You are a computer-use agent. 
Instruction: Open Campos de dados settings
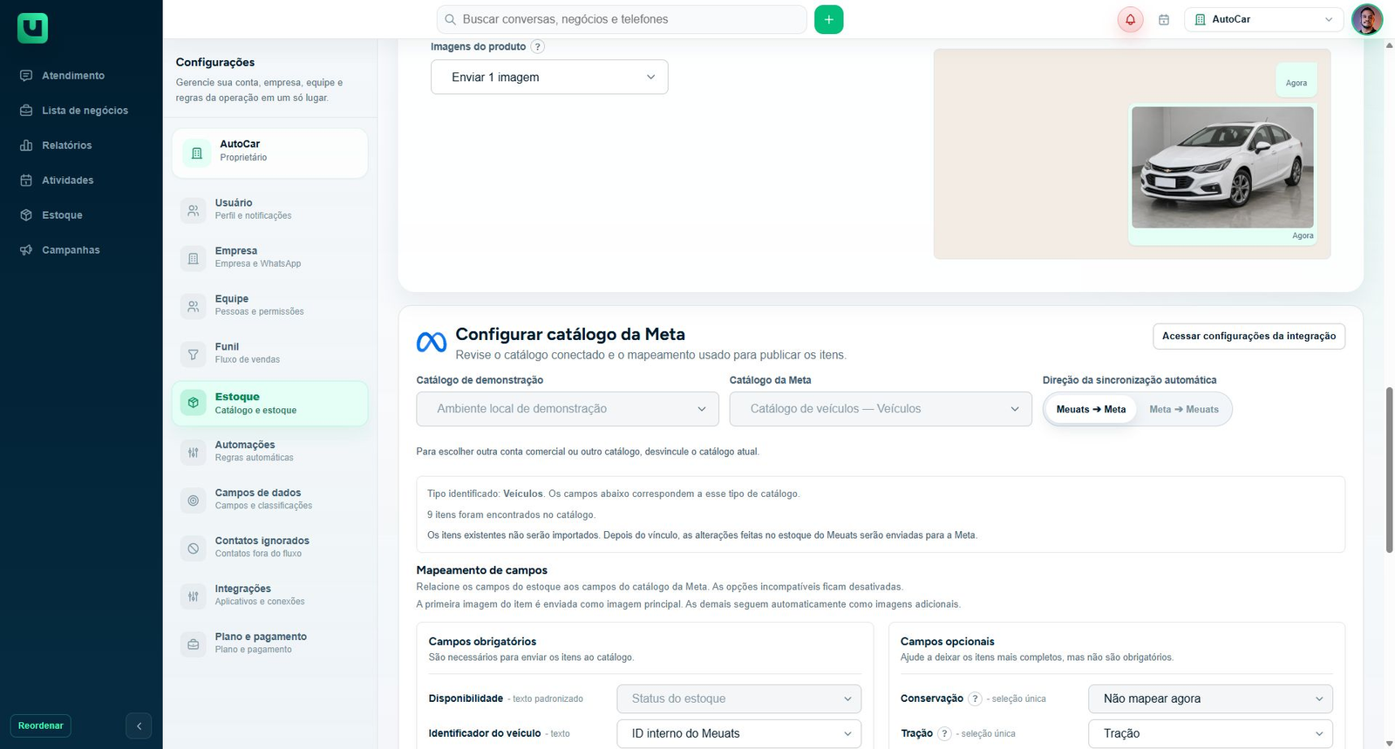point(269,499)
